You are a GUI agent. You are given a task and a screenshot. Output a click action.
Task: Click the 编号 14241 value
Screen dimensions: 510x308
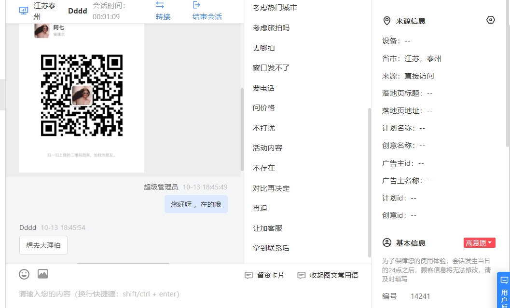click(420, 296)
